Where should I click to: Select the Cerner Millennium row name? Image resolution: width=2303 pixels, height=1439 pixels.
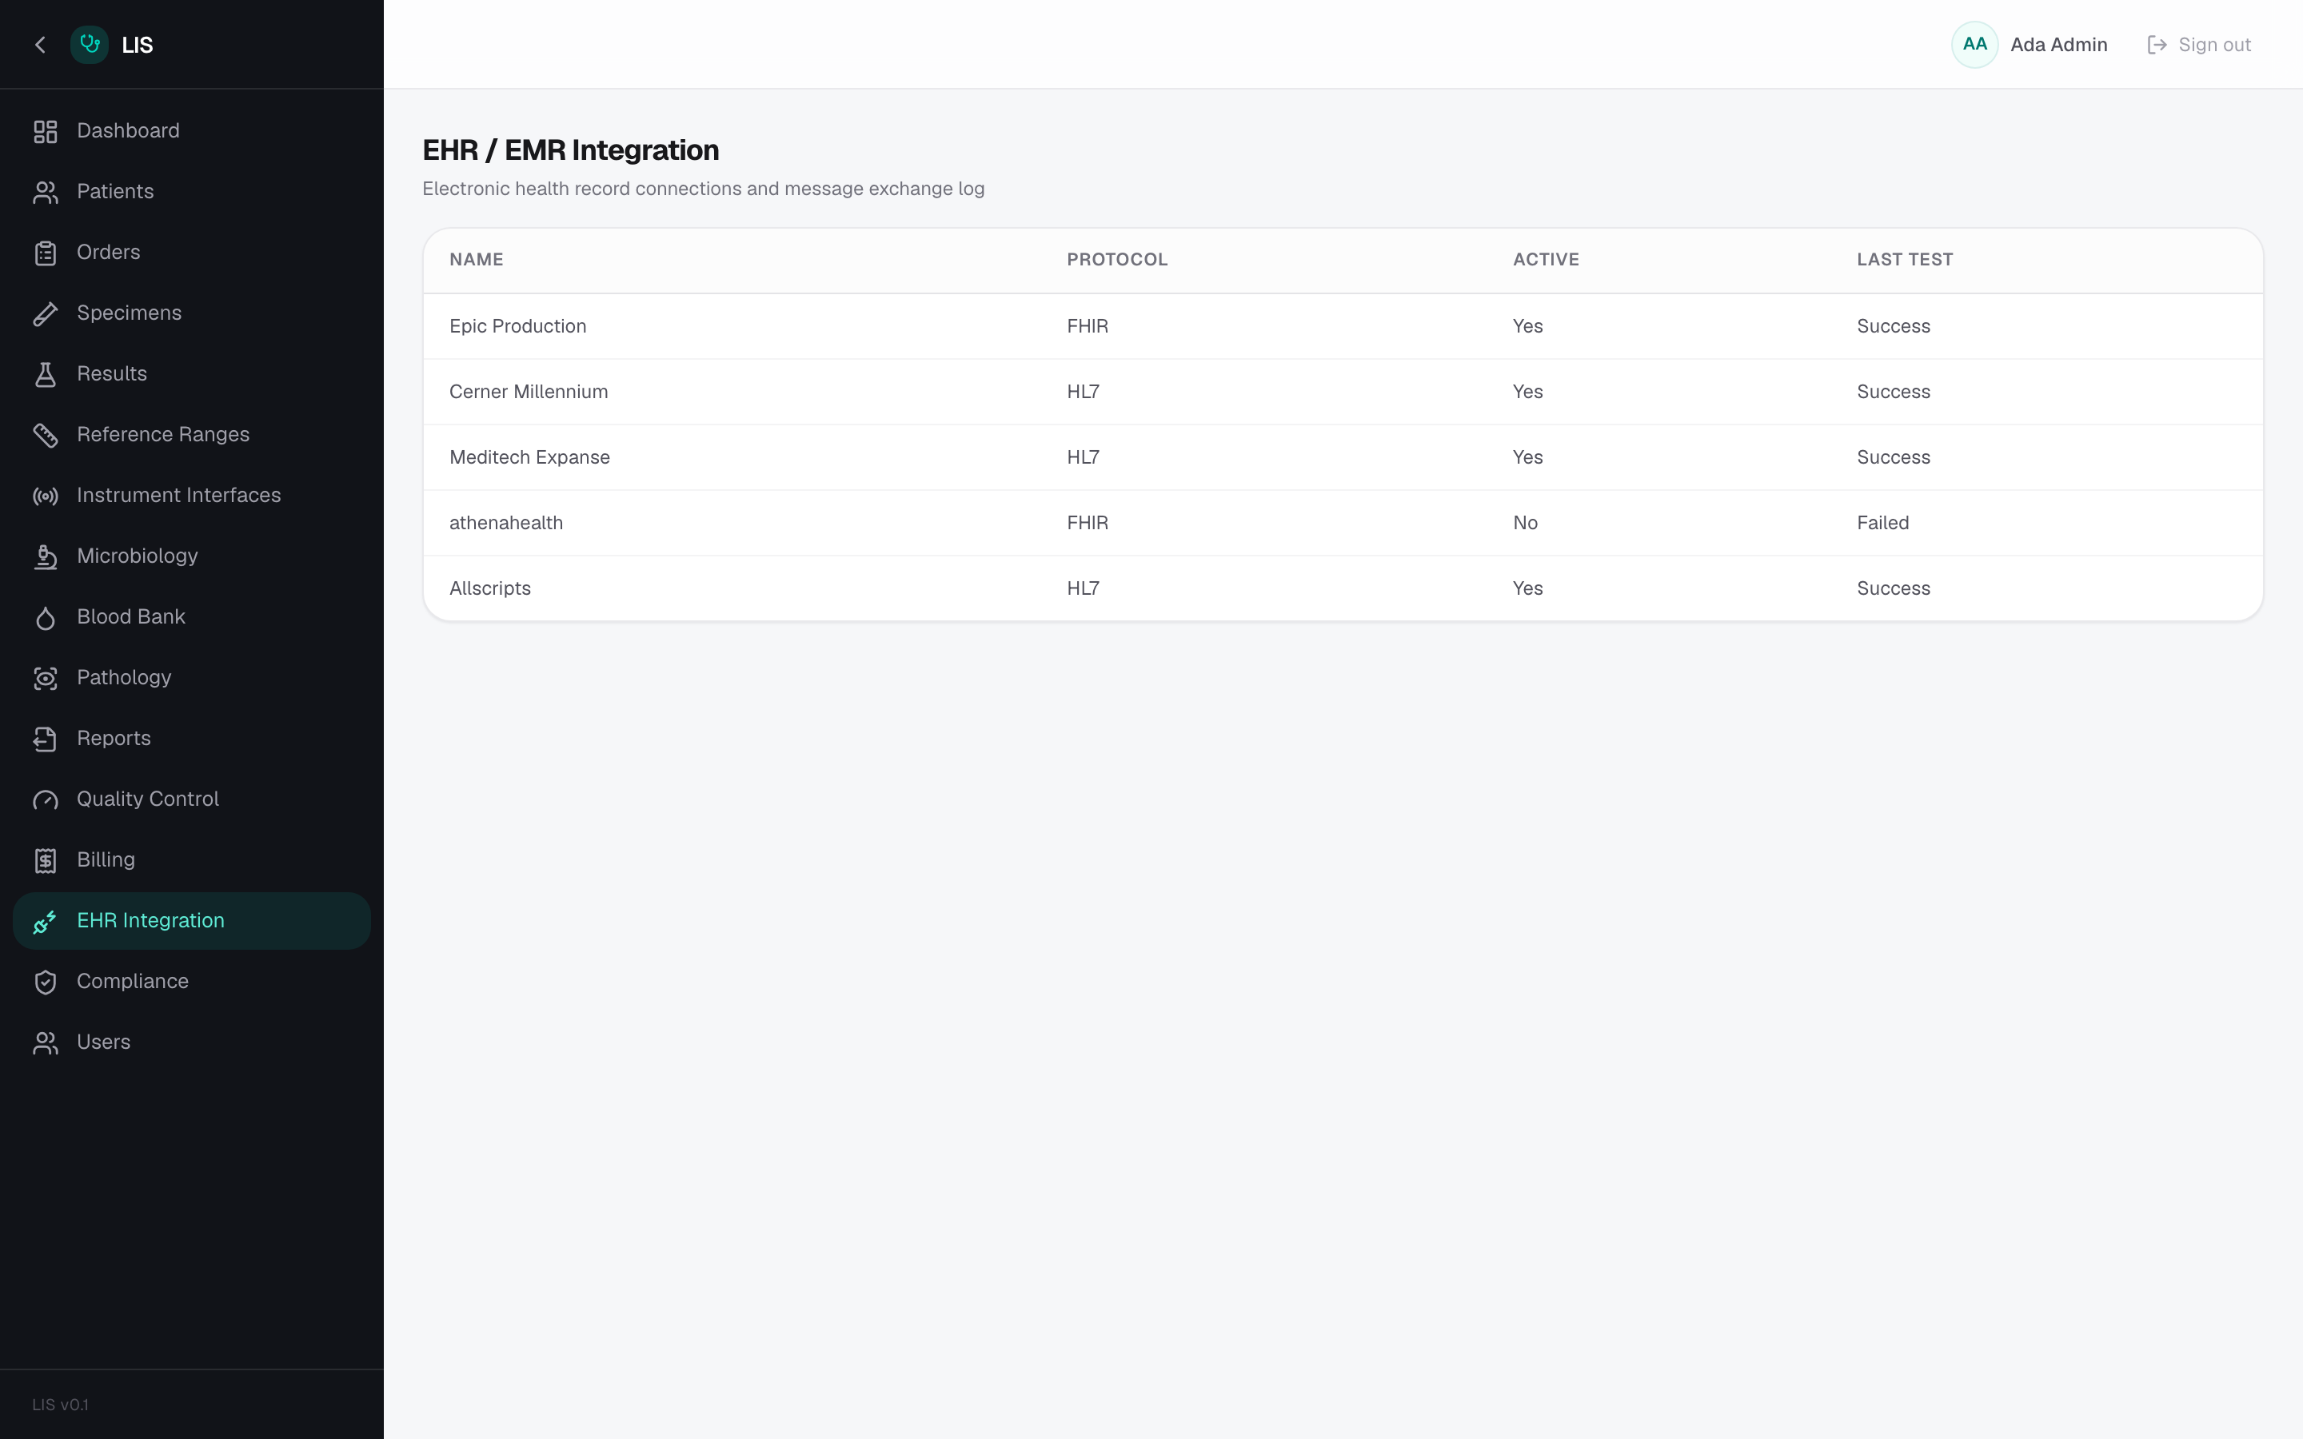528,392
